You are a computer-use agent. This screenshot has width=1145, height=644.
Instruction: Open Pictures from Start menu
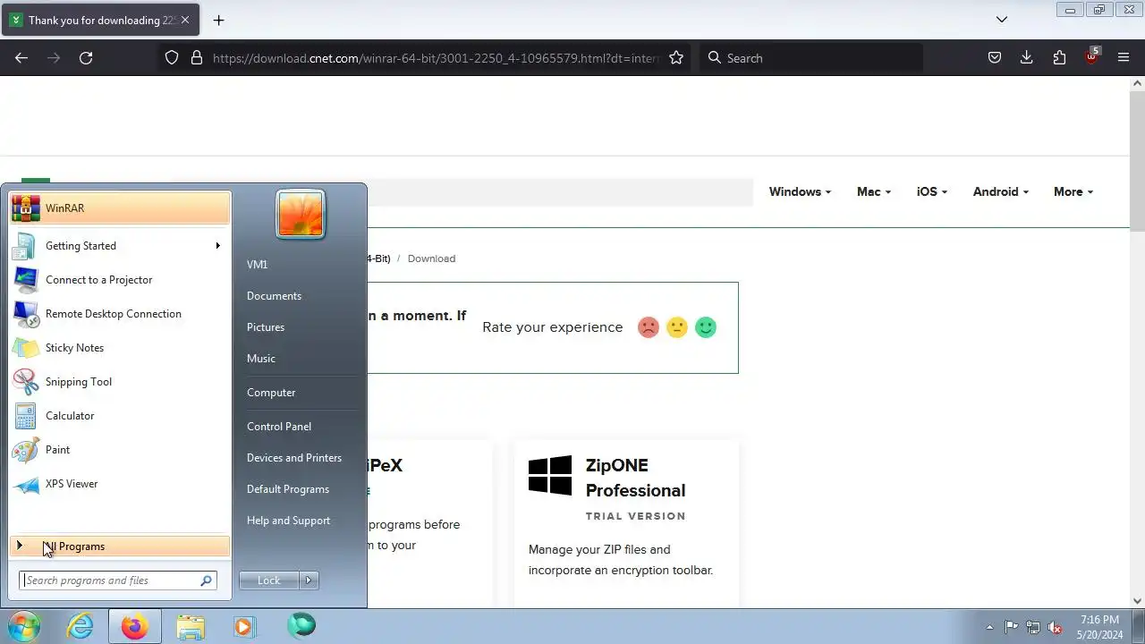(x=266, y=327)
